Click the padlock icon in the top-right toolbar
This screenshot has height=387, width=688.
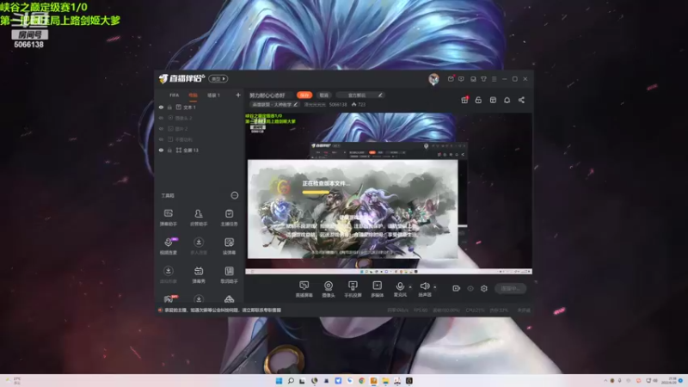click(x=478, y=100)
